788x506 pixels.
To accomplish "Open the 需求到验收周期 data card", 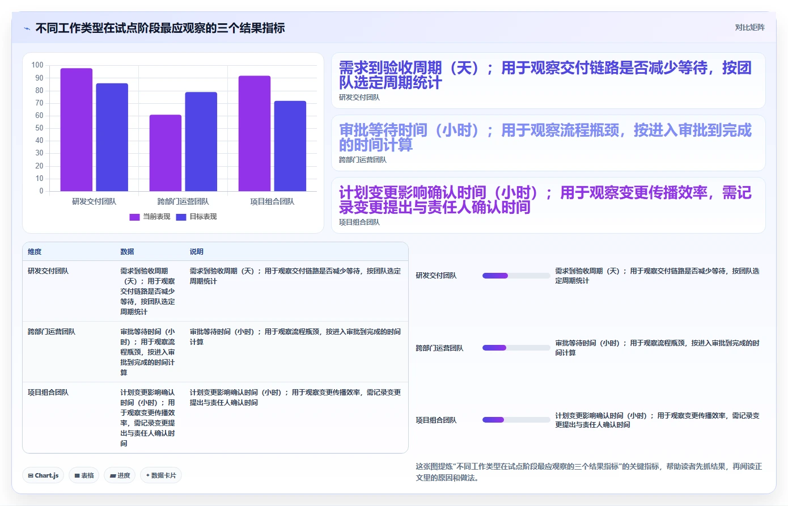I will point(548,81).
